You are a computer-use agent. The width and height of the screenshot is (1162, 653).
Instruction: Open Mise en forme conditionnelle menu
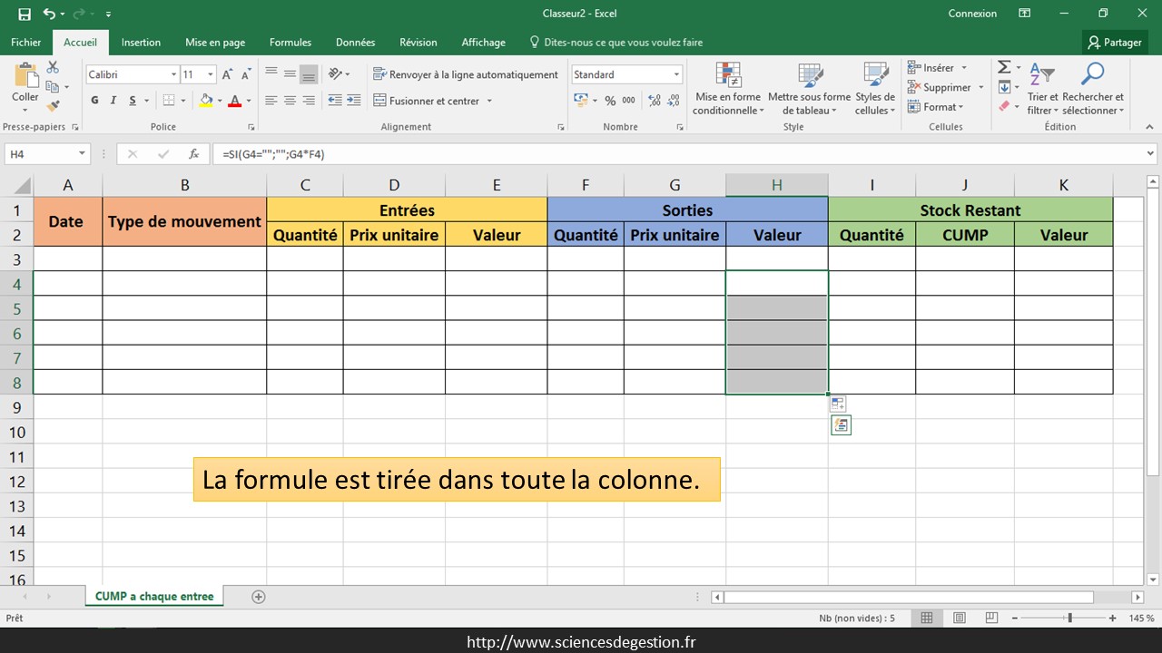(728, 91)
